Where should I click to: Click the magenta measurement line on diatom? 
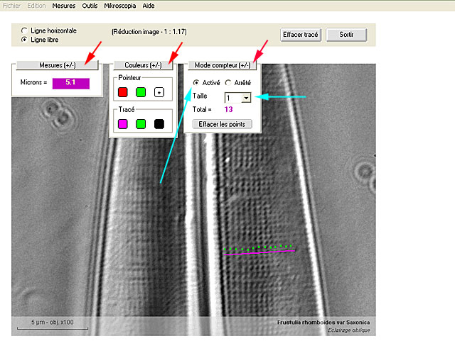tap(259, 252)
